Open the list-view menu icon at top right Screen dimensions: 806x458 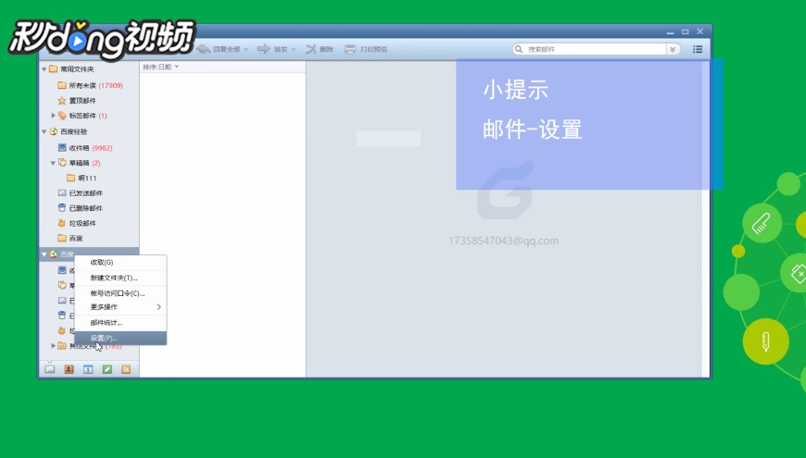[x=698, y=49]
